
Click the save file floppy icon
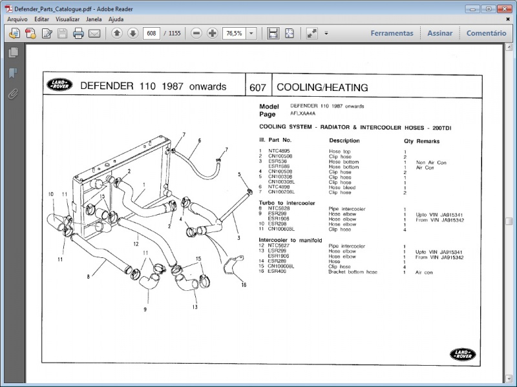click(62, 34)
